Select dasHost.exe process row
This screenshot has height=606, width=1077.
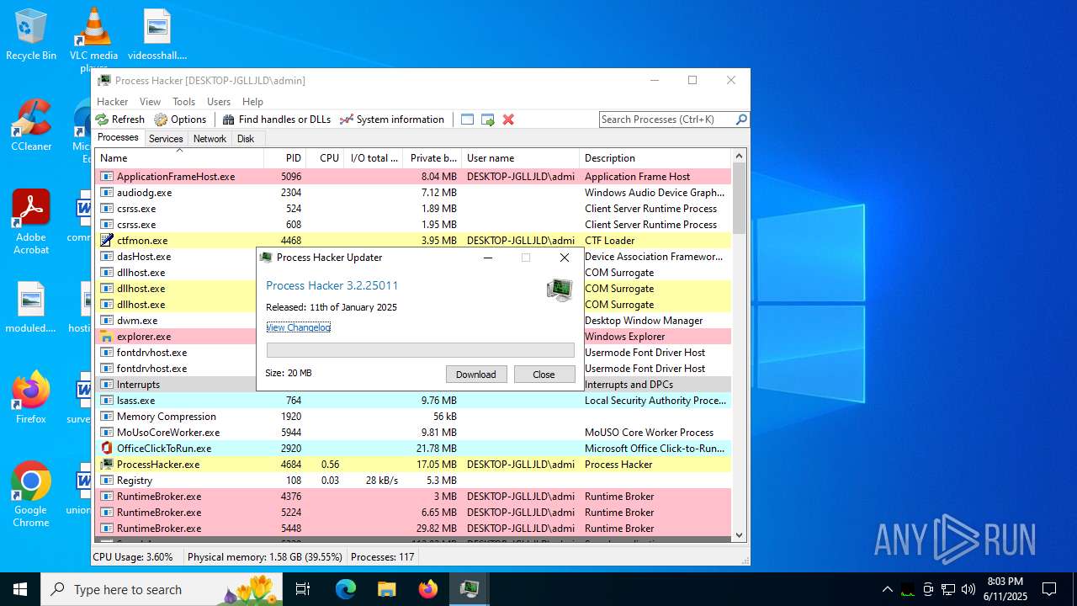pos(413,257)
